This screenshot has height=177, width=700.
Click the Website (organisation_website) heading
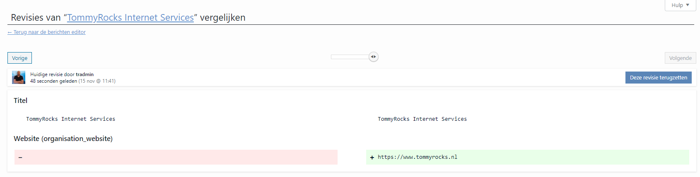(x=63, y=139)
